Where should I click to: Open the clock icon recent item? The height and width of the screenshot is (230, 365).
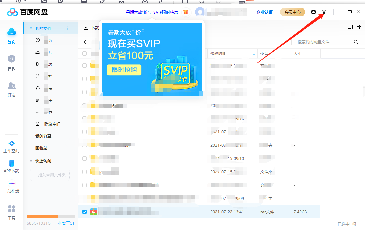[38, 40]
